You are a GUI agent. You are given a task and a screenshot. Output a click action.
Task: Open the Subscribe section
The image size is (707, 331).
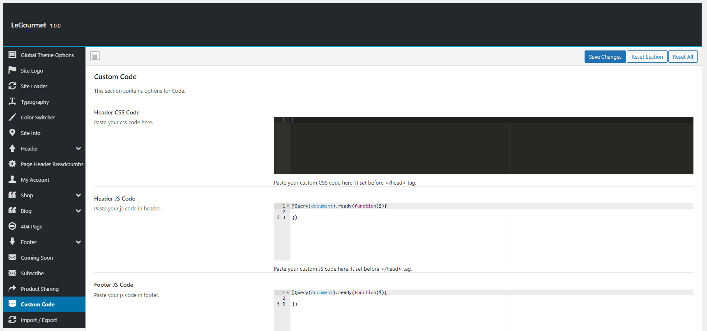[x=44, y=273]
